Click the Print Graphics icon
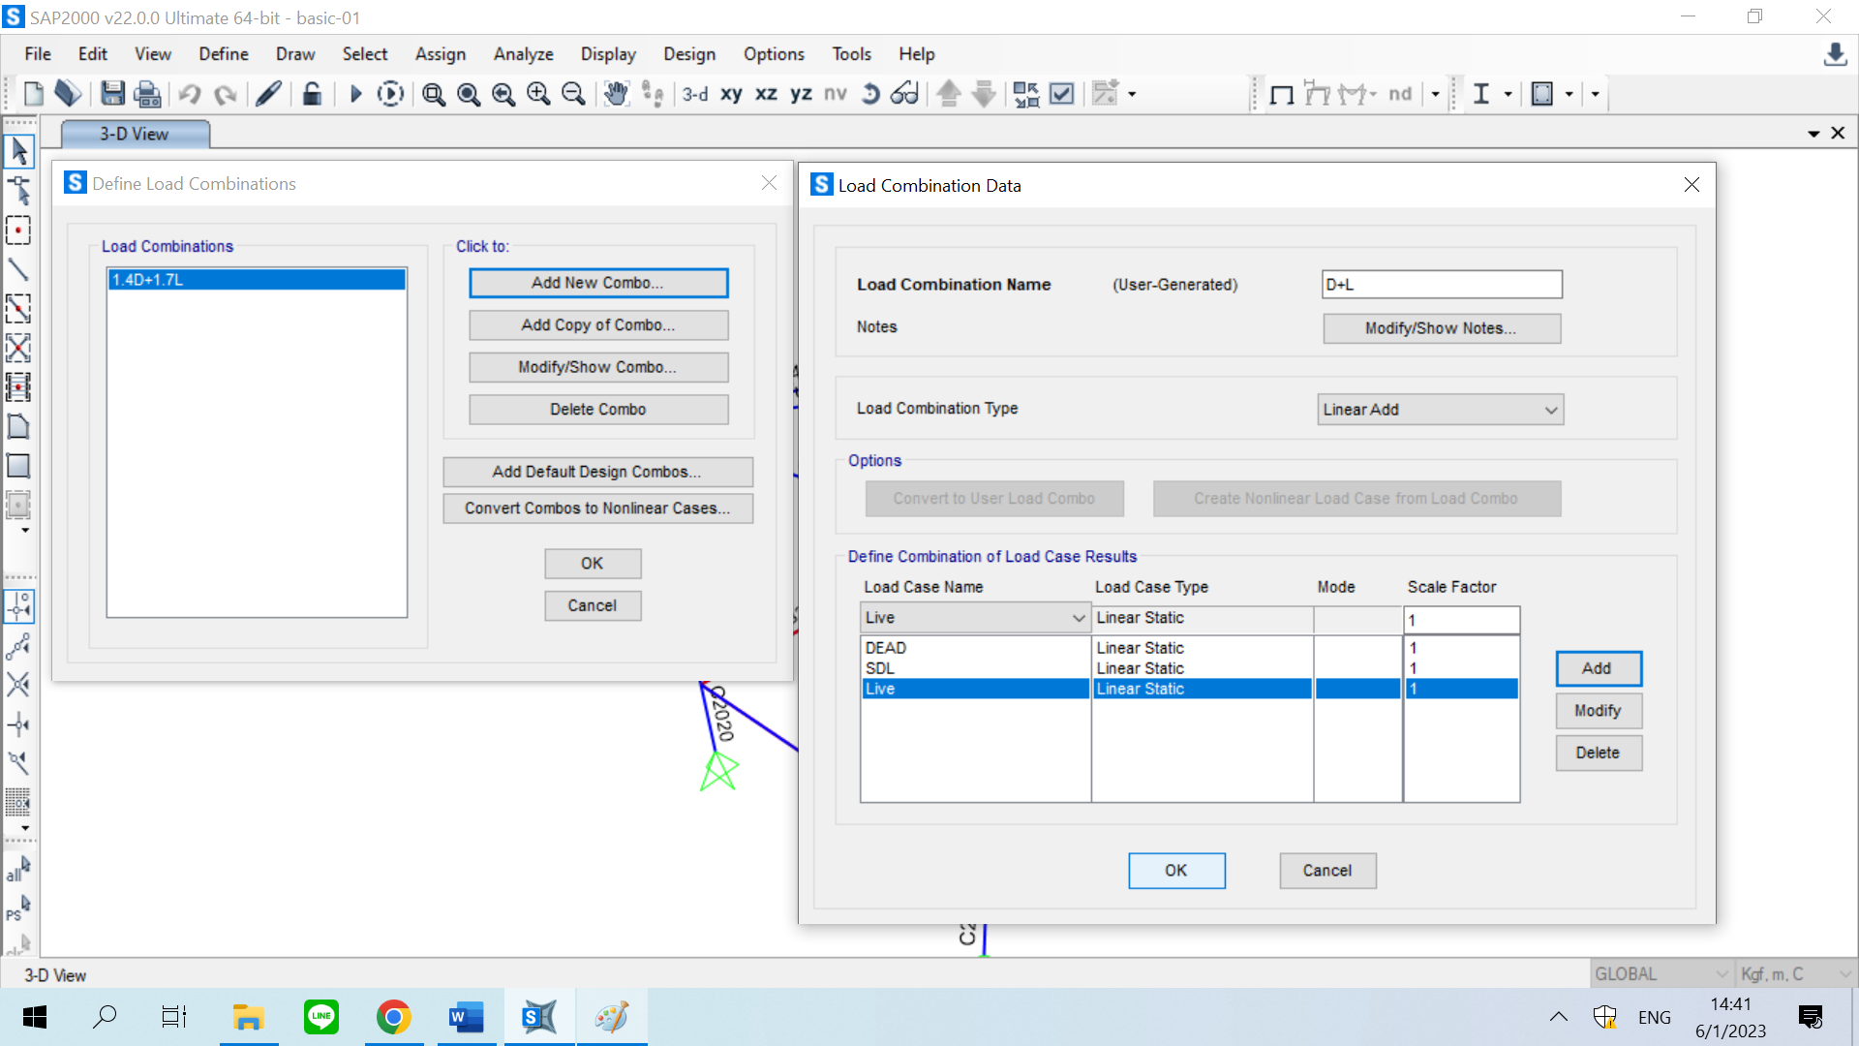This screenshot has height=1046, width=1859. coord(147,94)
